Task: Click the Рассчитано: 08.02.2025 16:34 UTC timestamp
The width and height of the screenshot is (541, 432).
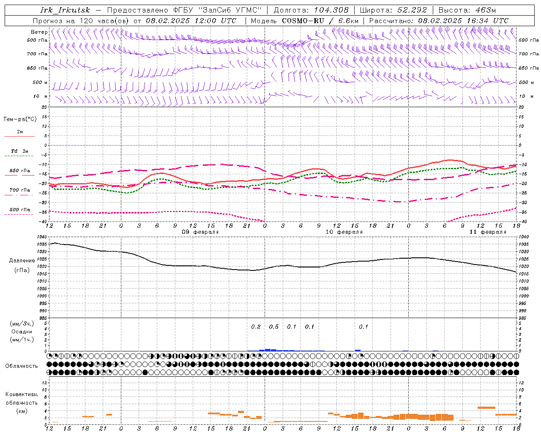Action: coord(439,21)
